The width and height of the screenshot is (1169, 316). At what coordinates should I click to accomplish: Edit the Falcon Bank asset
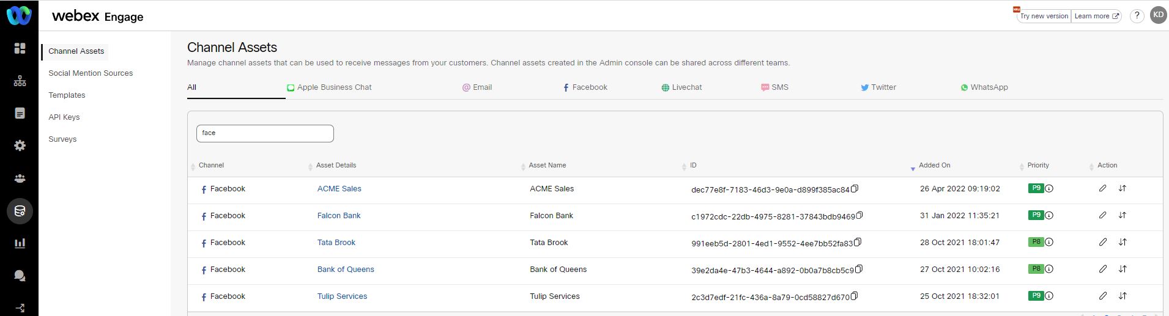(1102, 215)
